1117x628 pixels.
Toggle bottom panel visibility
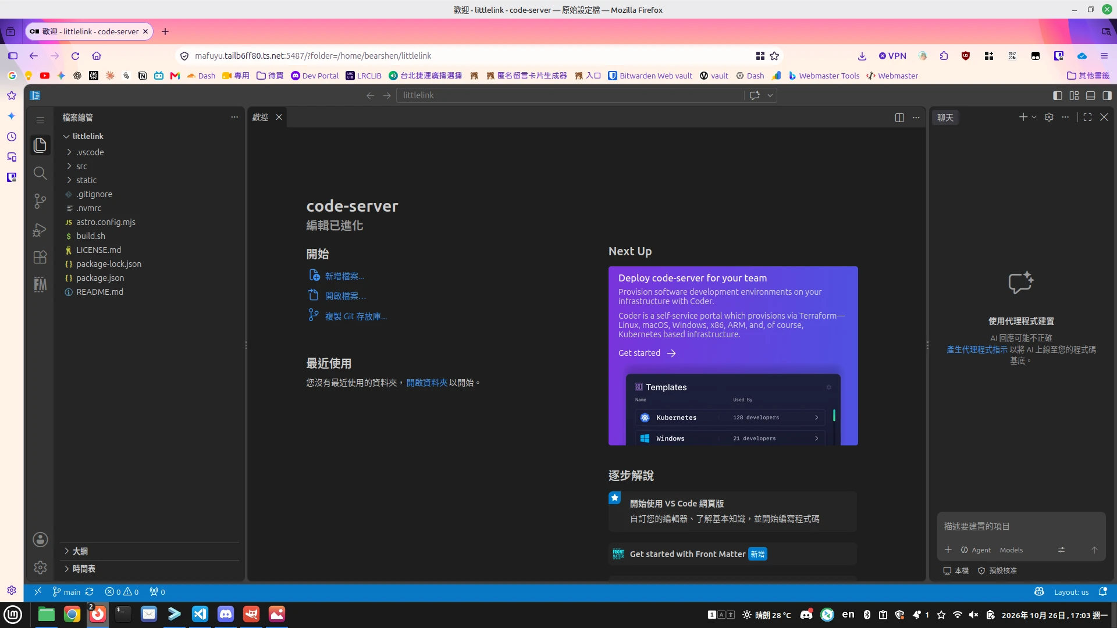pyautogui.click(x=1091, y=95)
